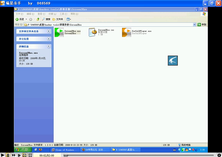Click the 00:02/02:00 time display

point(47,155)
